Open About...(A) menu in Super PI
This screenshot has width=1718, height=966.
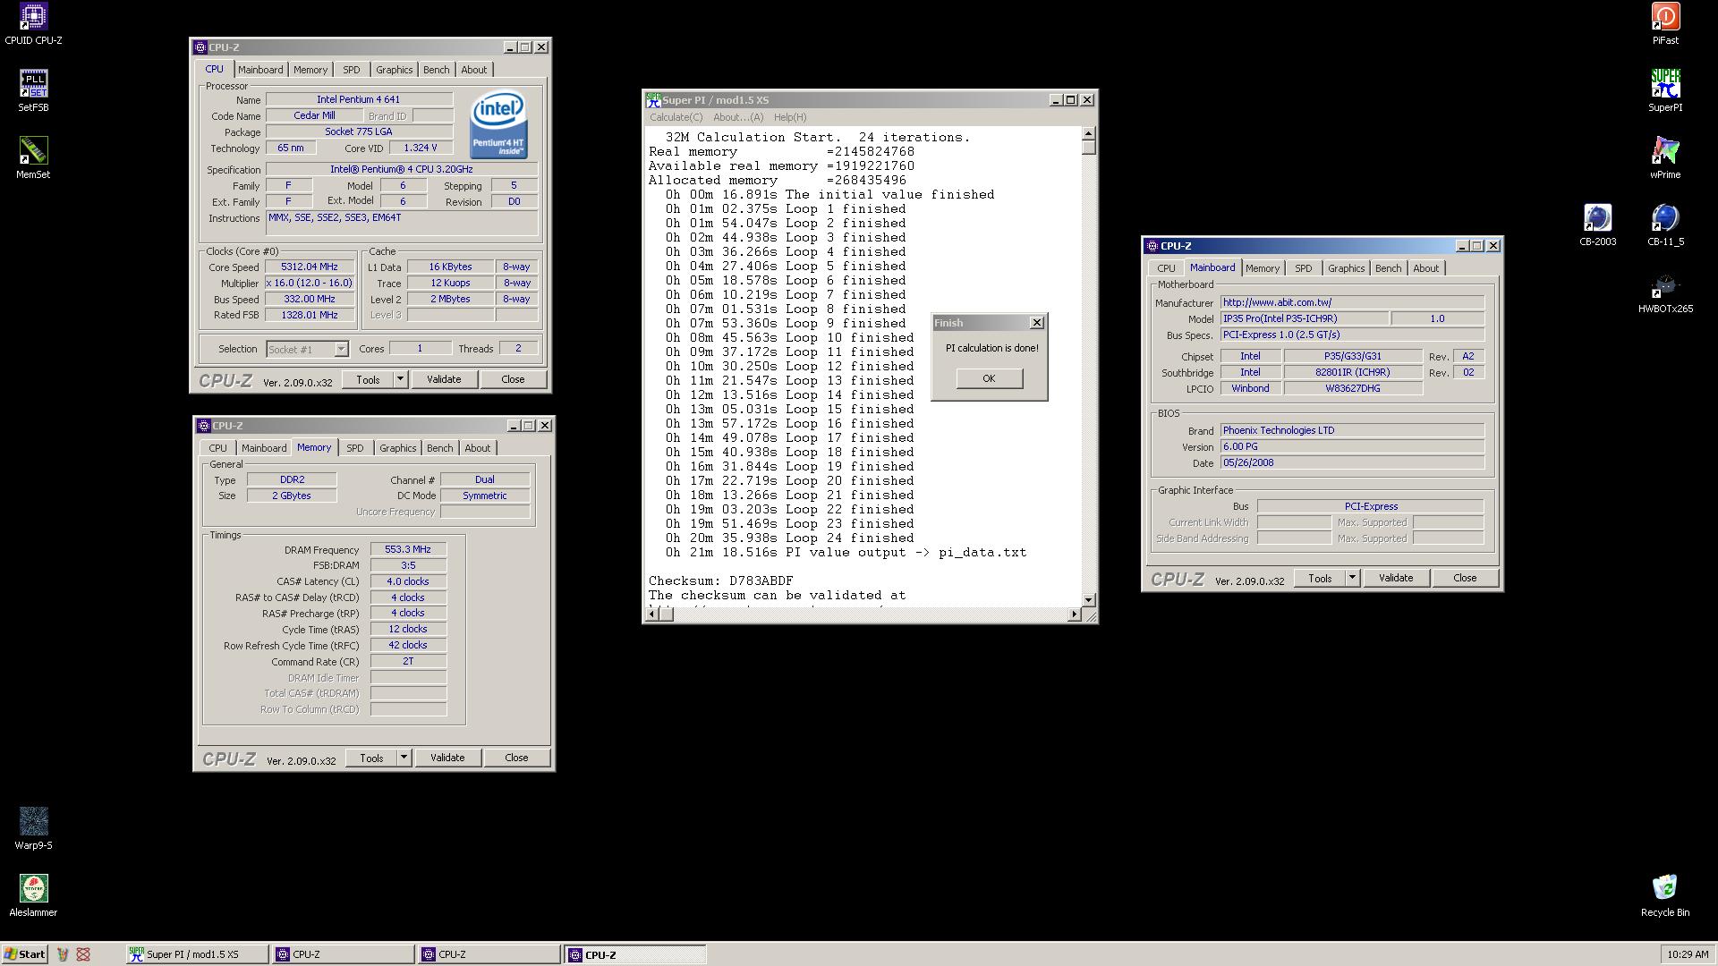point(738,117)
